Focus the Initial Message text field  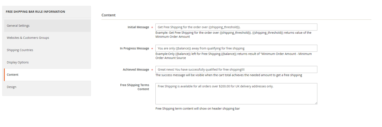236,27
